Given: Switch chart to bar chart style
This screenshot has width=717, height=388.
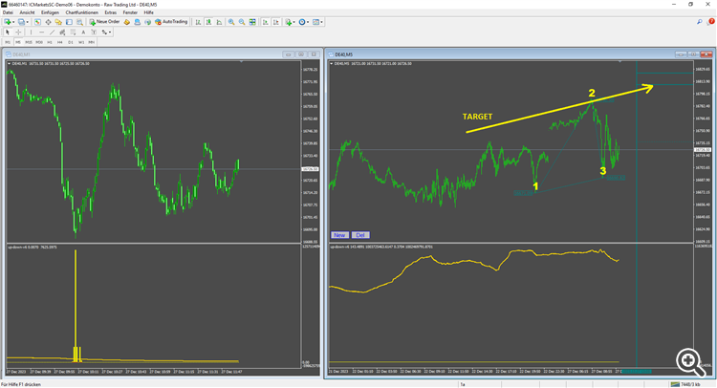Looking at the screenshot, I should (198, 22).
